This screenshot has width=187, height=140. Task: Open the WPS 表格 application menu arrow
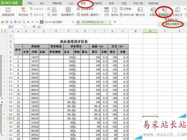tap(21, 3)
